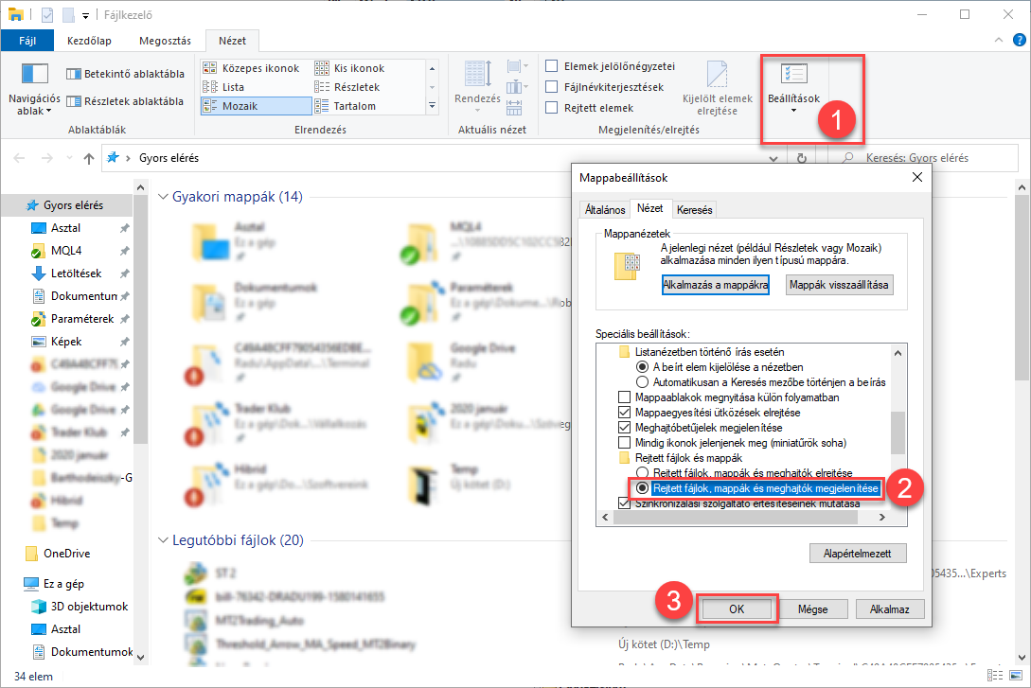This screenshot has height=688, width=1031.
Task: Select the Nézet tab in Mappabeállítások
Action: [x=649, y=208]
